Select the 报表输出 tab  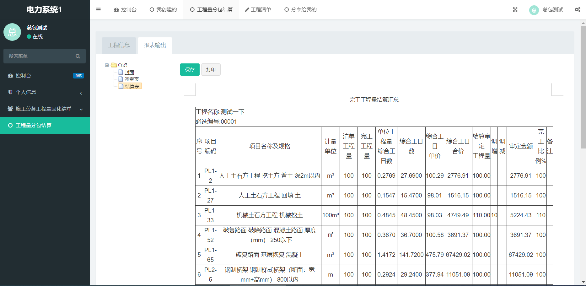[155, 45]
